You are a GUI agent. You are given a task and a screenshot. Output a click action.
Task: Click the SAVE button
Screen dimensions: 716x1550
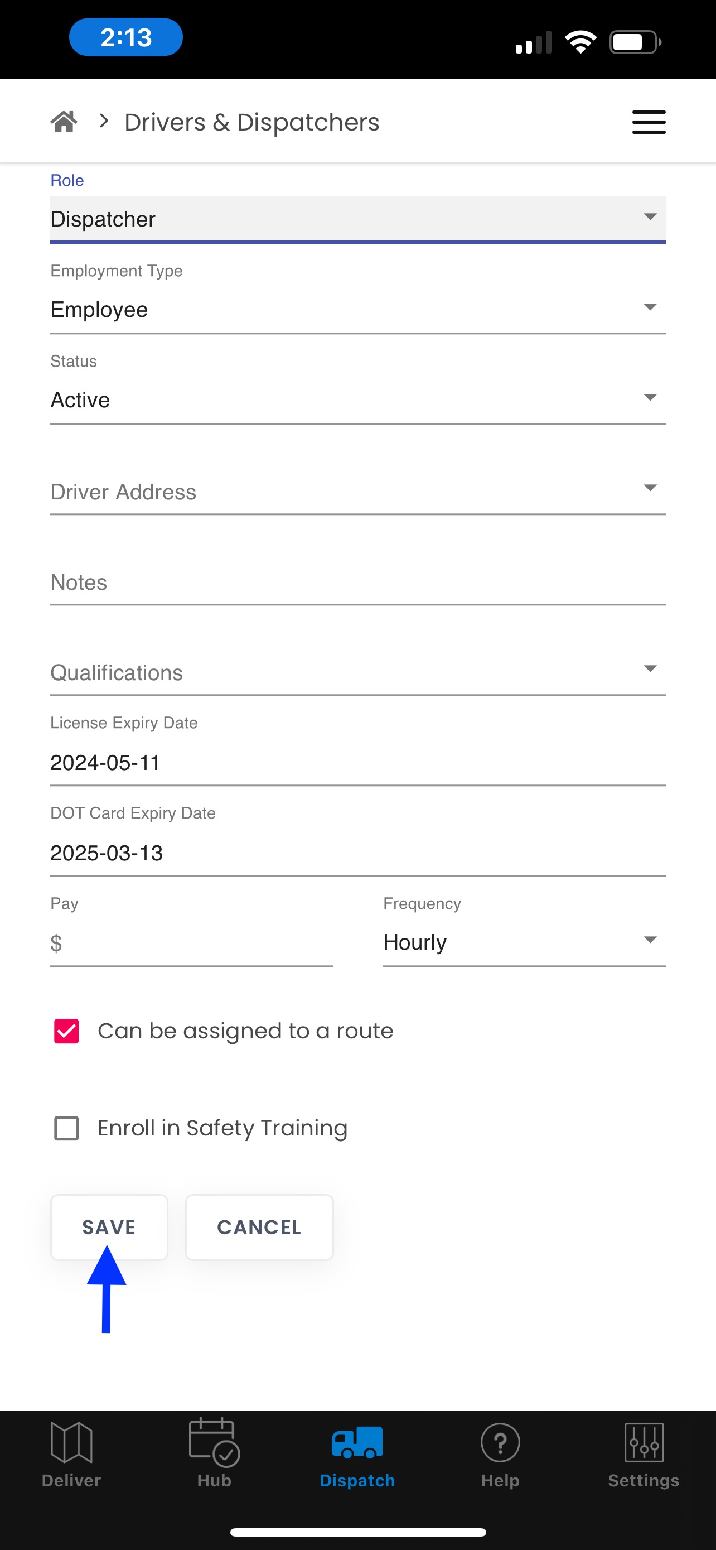pyautogui.click(x=109, y=1227)
